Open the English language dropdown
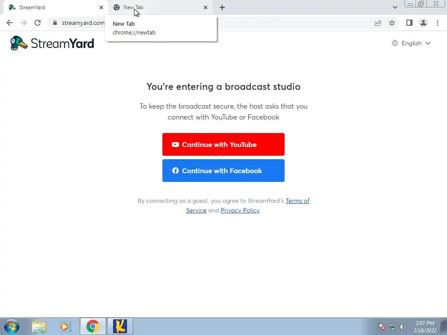447x335 pixels. coord(411,43)
